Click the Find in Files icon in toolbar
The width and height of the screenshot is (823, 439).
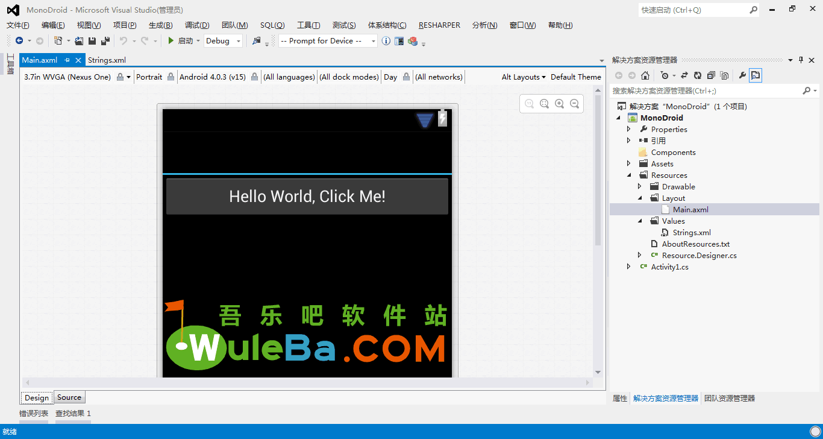click(x=257, y=40)
